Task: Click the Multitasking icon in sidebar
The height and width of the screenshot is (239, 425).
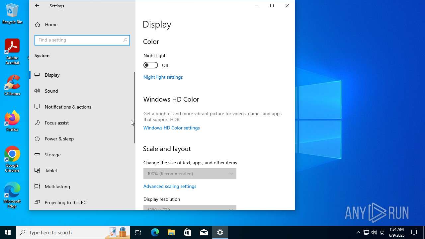Action: [x=38, y=186]
